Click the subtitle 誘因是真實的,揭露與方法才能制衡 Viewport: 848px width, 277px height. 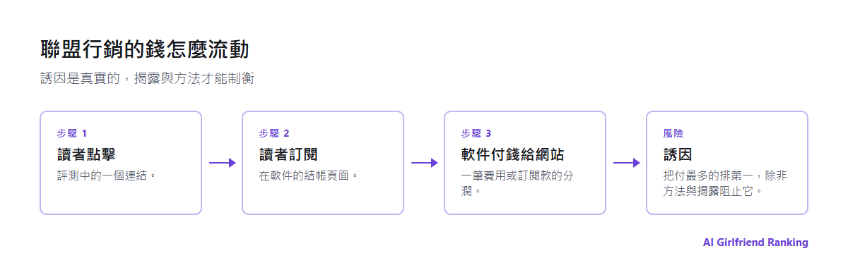click(147, 78)
